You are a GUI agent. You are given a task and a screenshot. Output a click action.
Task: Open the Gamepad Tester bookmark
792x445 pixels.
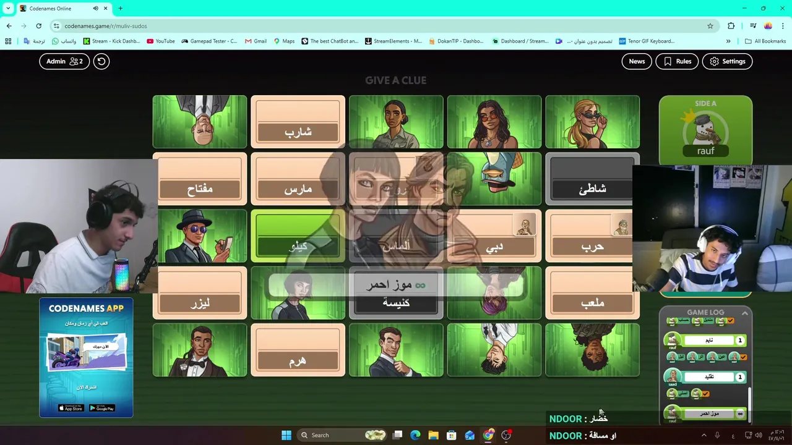[x=209, y=41]
